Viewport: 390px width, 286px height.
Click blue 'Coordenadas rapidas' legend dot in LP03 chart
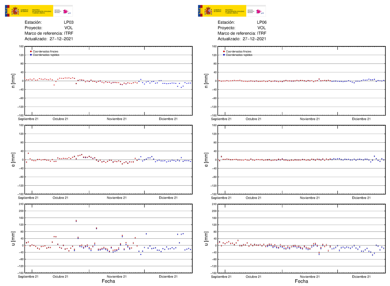pyautogui.click(x=31, y=55)
